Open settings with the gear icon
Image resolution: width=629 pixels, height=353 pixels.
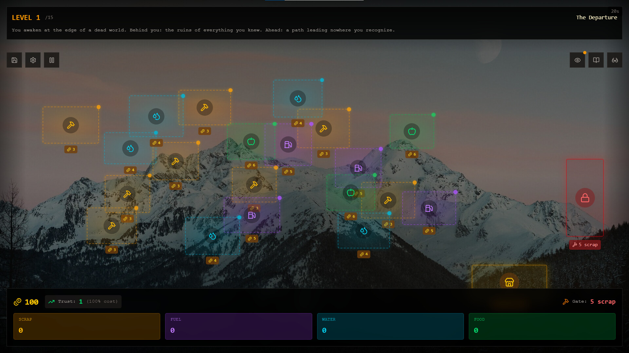(x=33, y=60)
